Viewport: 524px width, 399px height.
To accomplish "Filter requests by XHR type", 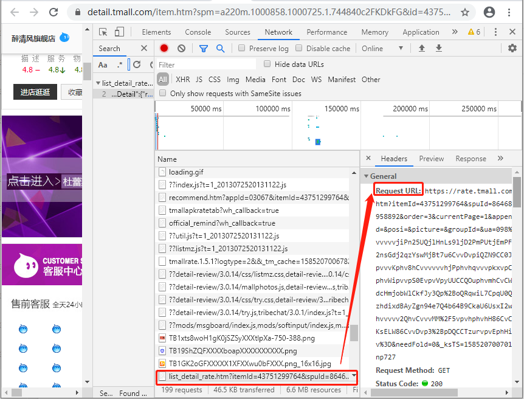I will pos(182,80).
